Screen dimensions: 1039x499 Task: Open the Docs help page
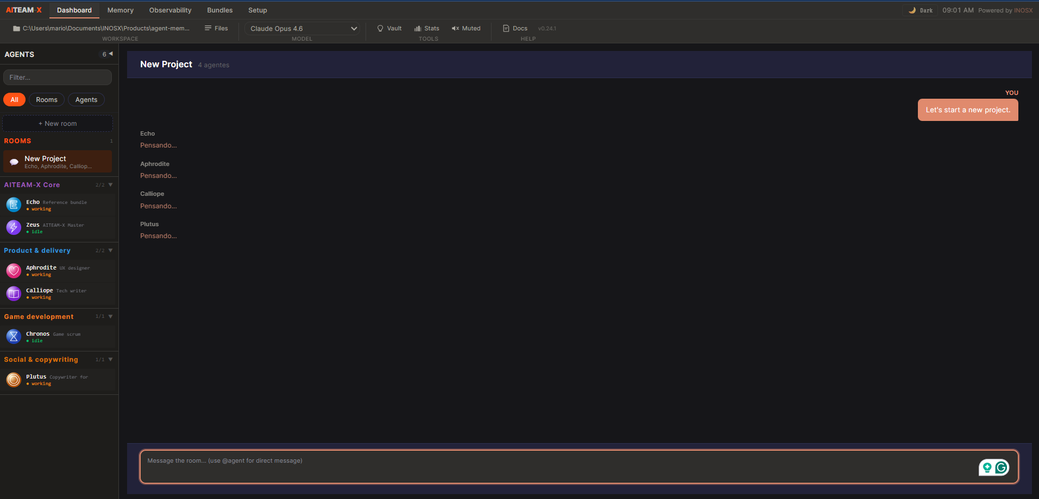coord(514,28)
